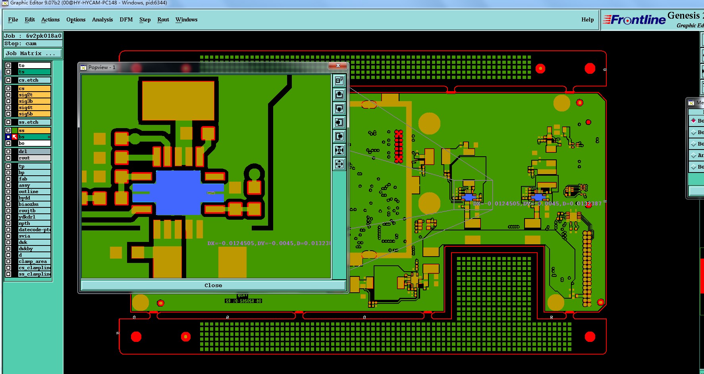
Task: Click the Close button in Popview
Action: click(213, 285)
